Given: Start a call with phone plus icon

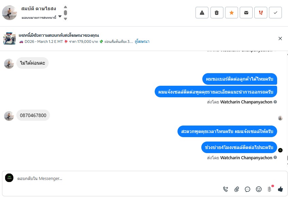Looking at the screenshot, I should [225, 189].
